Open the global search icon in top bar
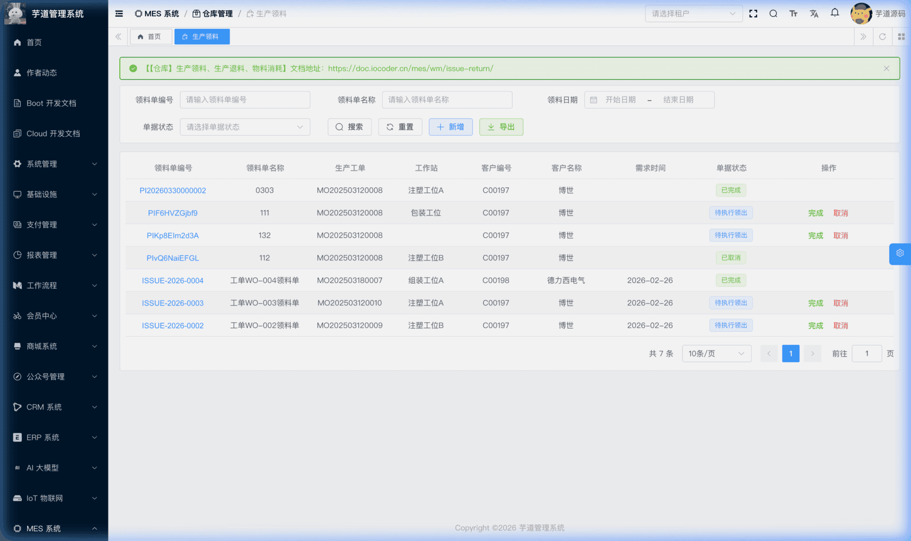The width and height of the screenshot is (911, 541). click(x=773, y=14)
